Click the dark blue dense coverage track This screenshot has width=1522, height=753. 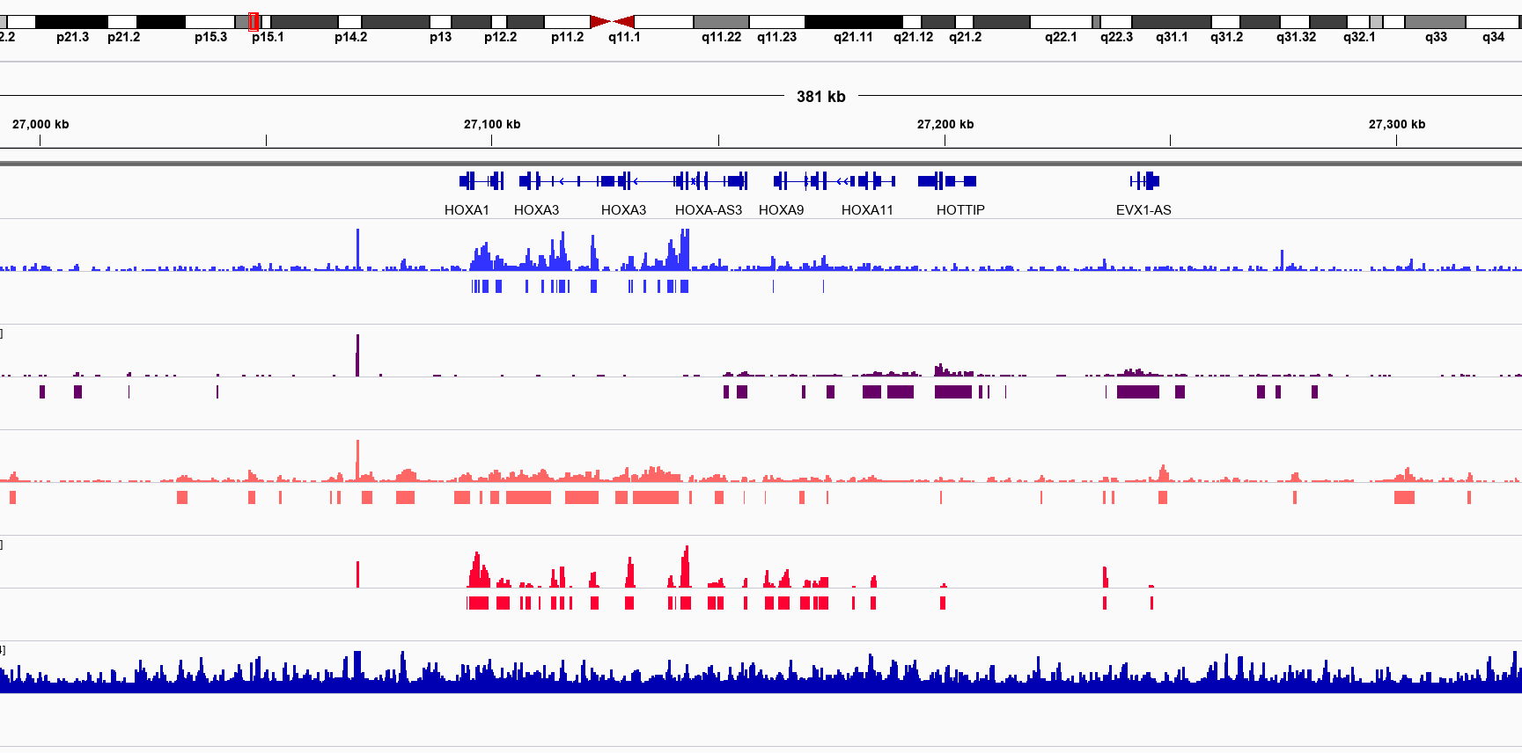click(761, 677)
